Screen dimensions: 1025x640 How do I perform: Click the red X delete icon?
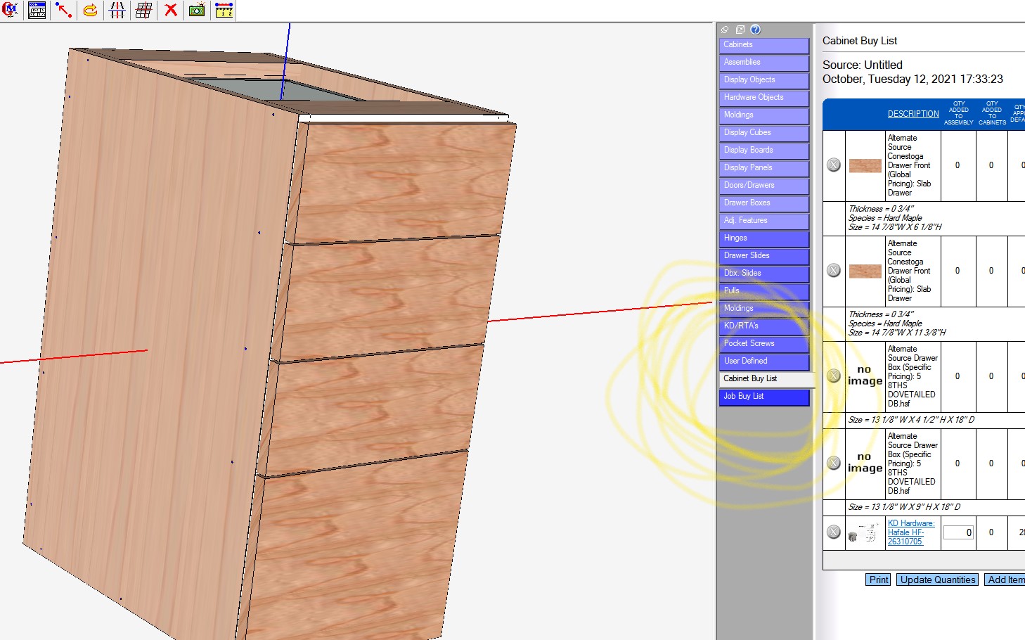(171, 10)
